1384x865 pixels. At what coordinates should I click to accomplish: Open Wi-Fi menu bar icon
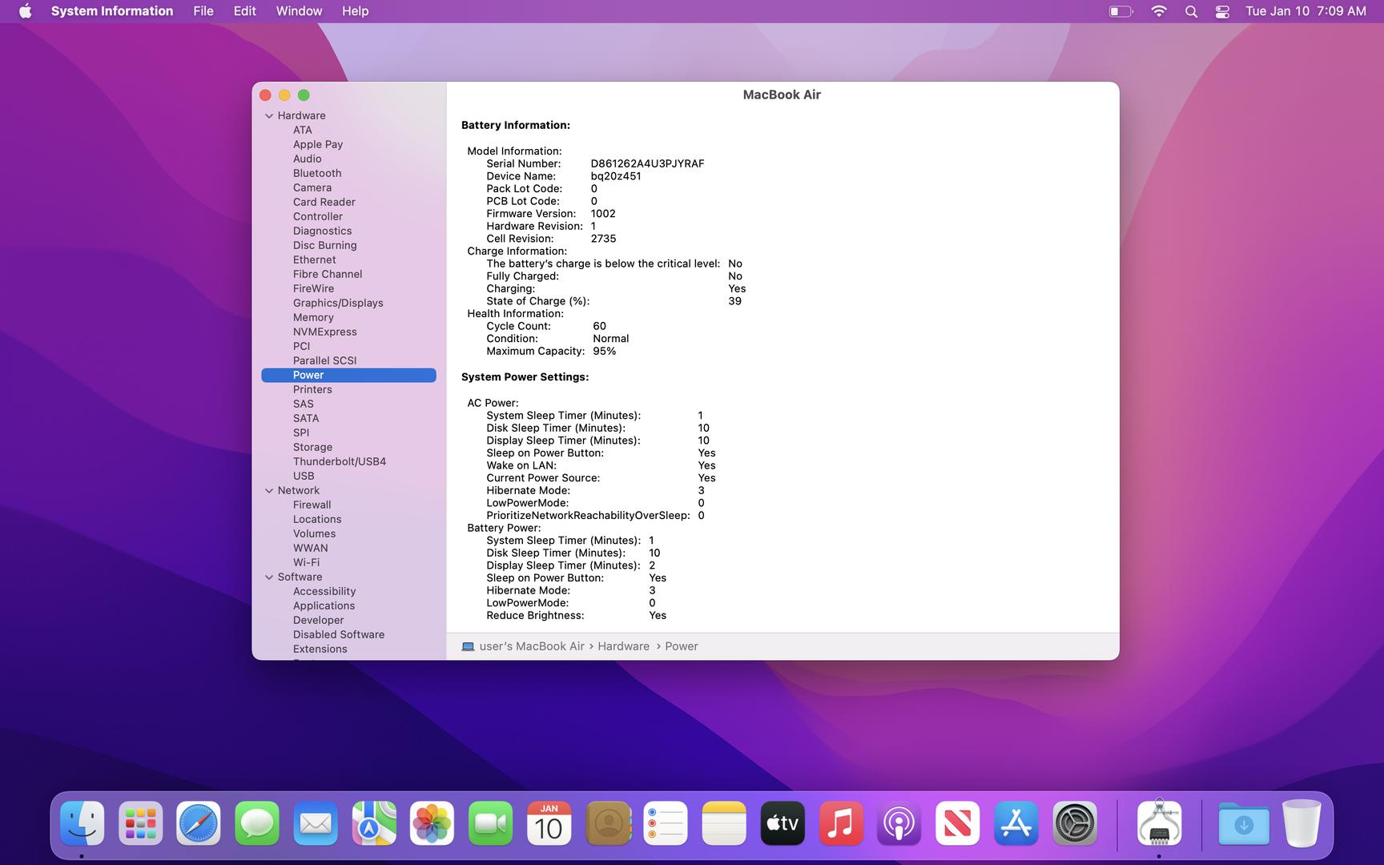(x=1158, y=11)
